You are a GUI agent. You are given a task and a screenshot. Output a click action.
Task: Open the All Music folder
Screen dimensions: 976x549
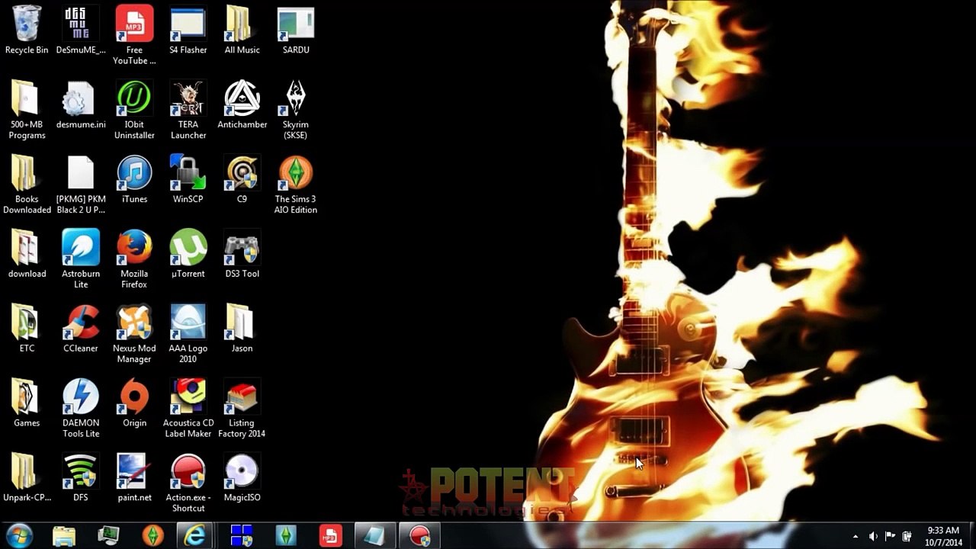point(242,24)
